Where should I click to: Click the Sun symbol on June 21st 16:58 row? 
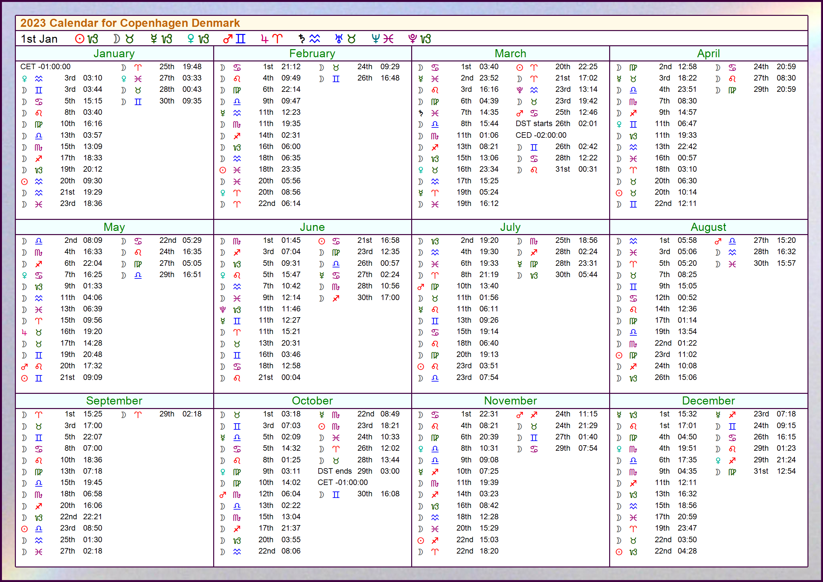[x=322, y=241]
